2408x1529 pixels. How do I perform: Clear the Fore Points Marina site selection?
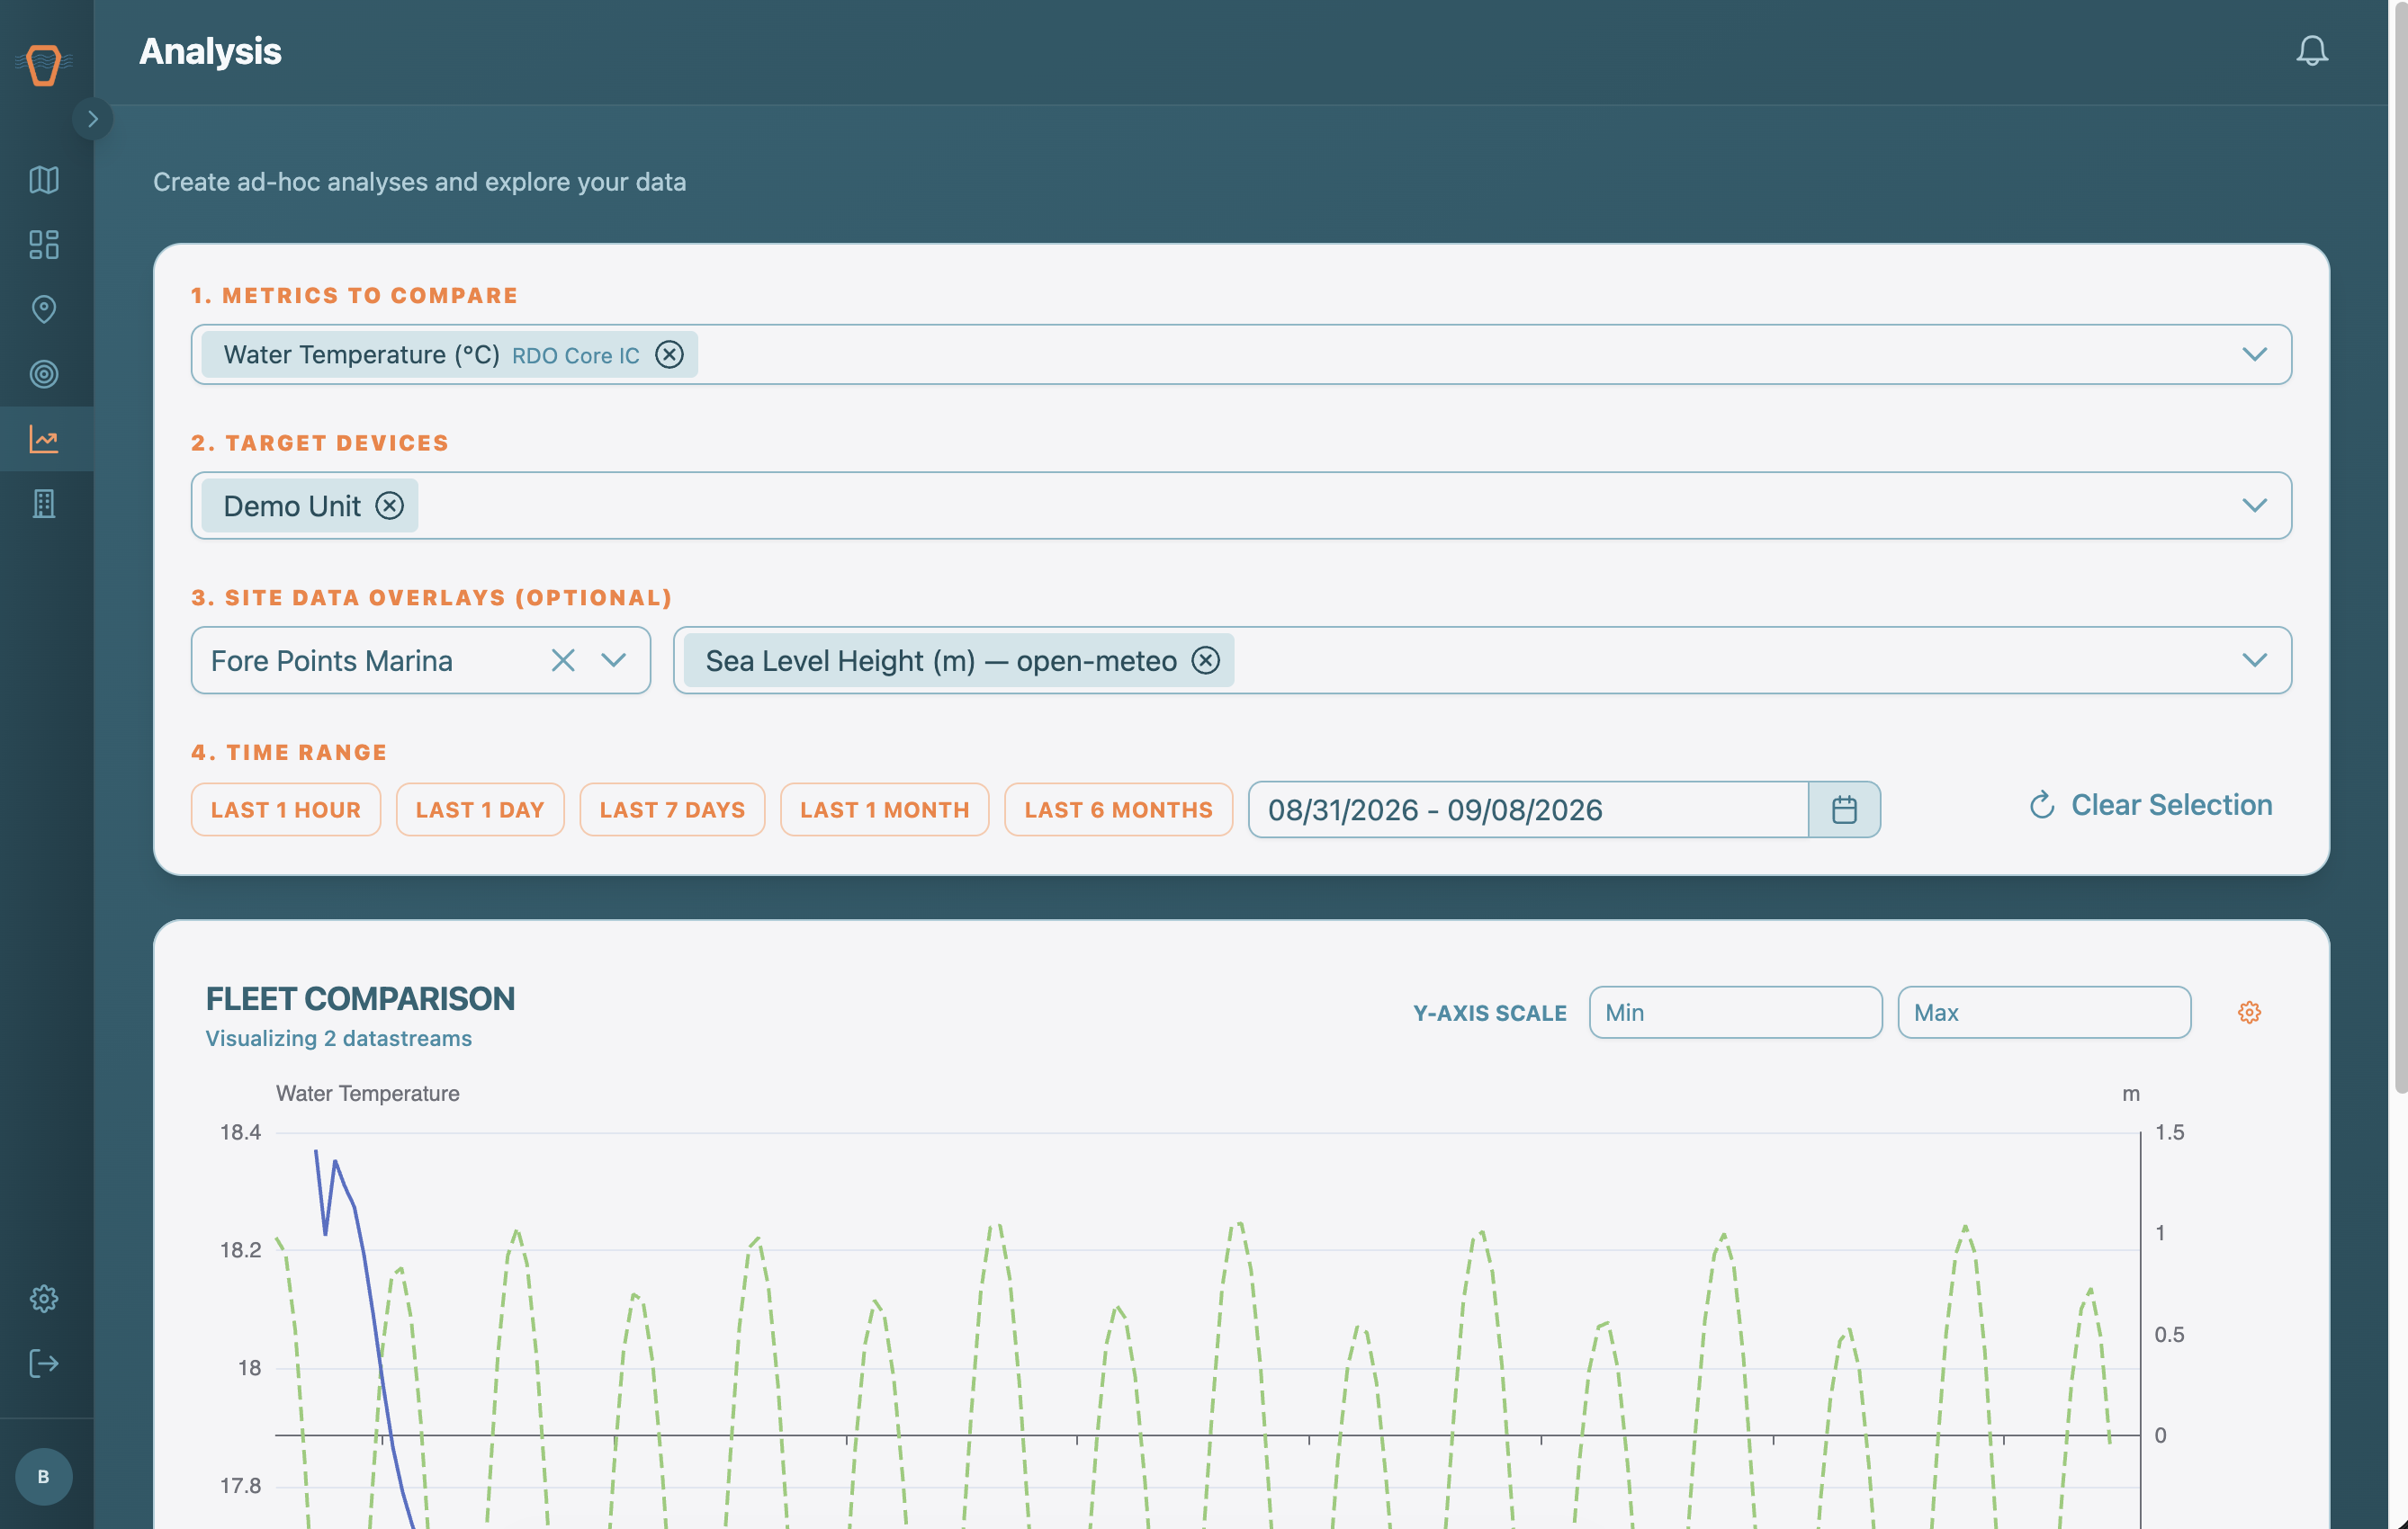563,660
